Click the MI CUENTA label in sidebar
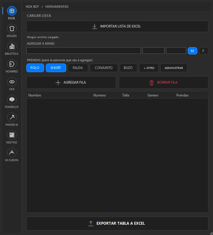The image size is (213, 235). [12, 160]
